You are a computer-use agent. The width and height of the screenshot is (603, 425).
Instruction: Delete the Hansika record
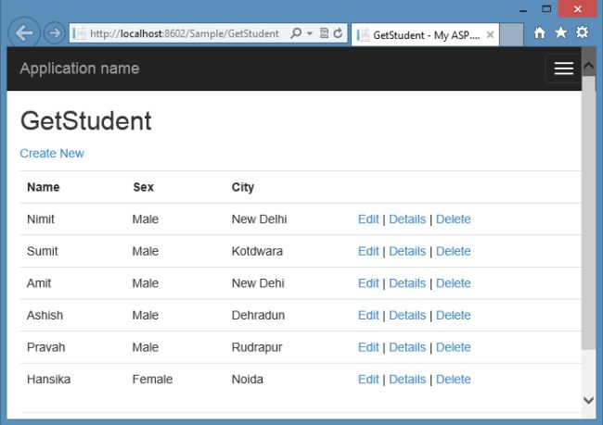453,380
